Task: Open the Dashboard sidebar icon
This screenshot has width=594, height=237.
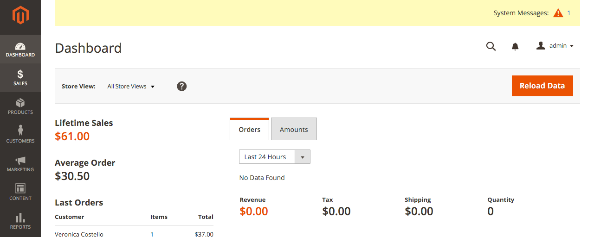Action: 20,46
